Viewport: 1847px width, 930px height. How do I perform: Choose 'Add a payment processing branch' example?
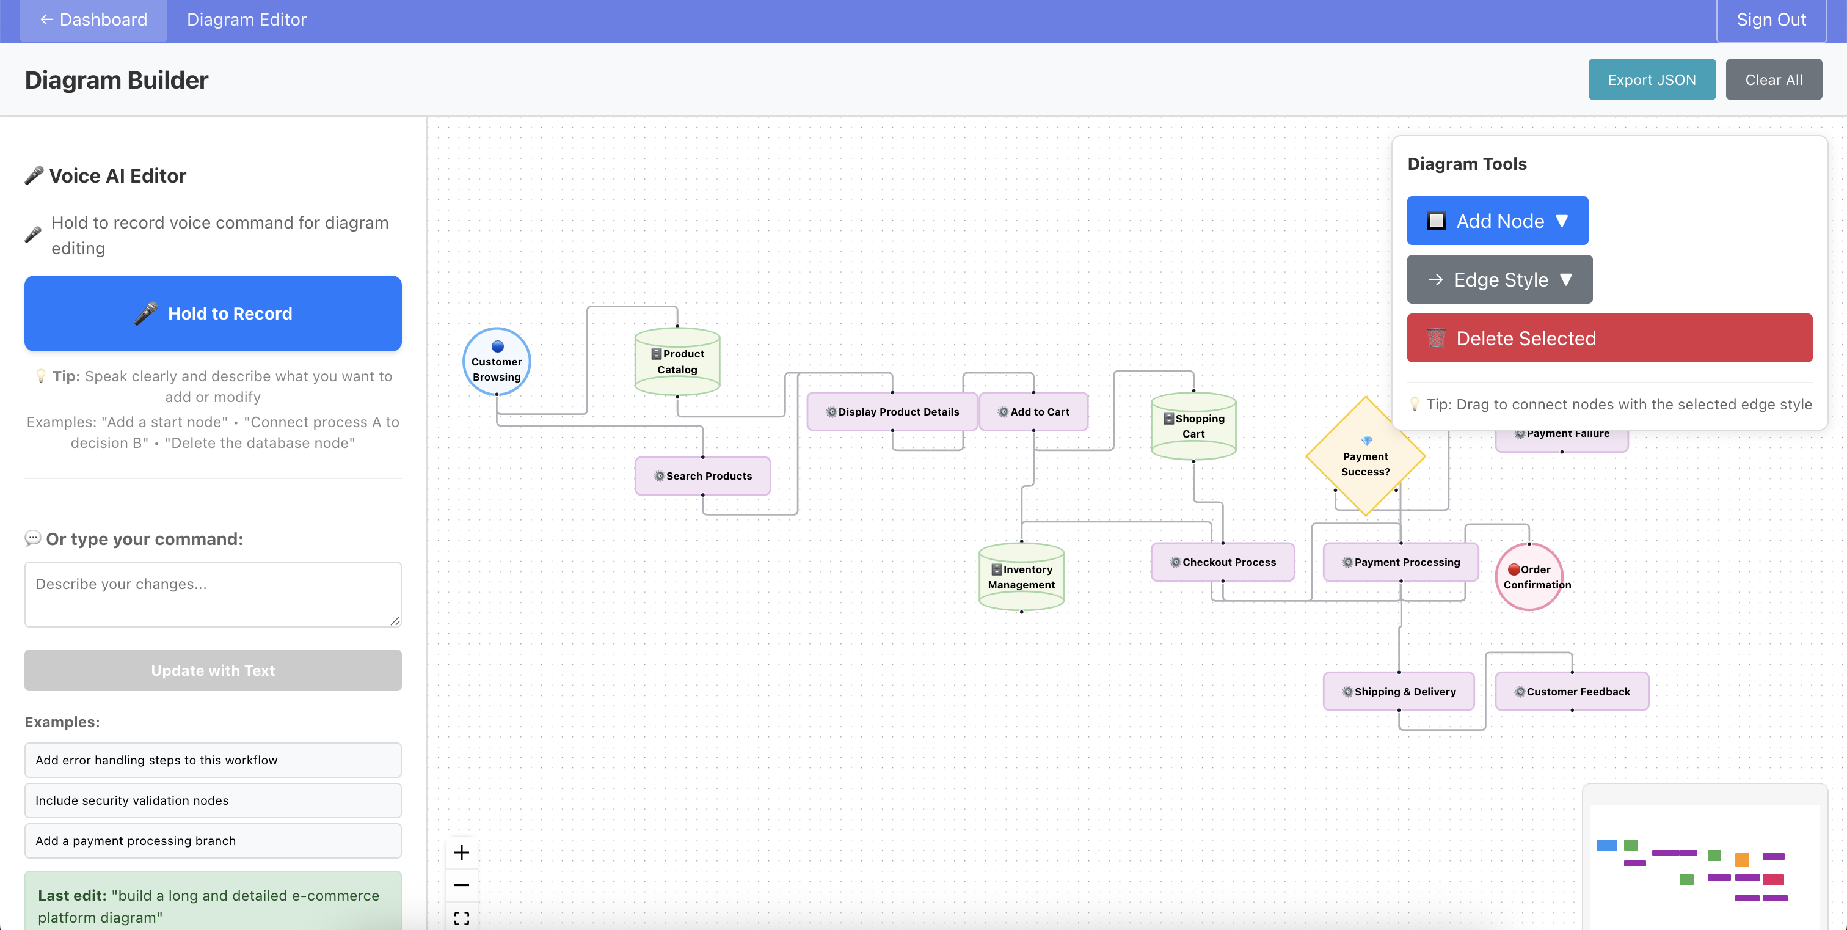tap(213, 840)
